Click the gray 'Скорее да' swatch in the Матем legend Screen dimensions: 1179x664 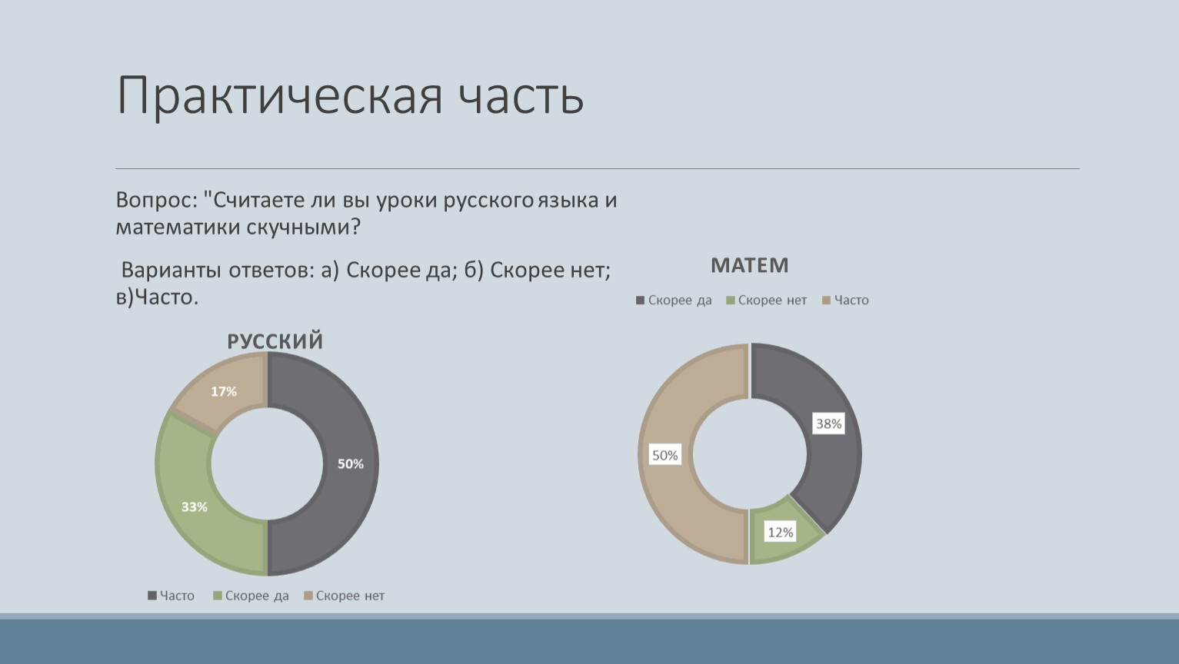[640, 300]
